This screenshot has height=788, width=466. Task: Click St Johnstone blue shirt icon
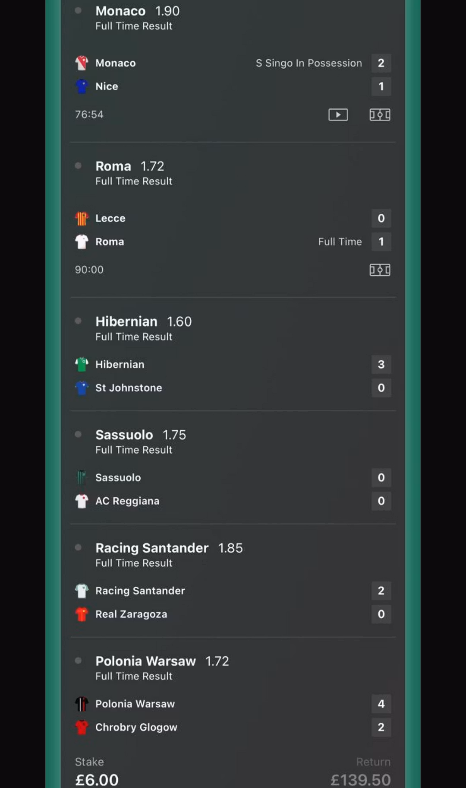click(82, 388)
